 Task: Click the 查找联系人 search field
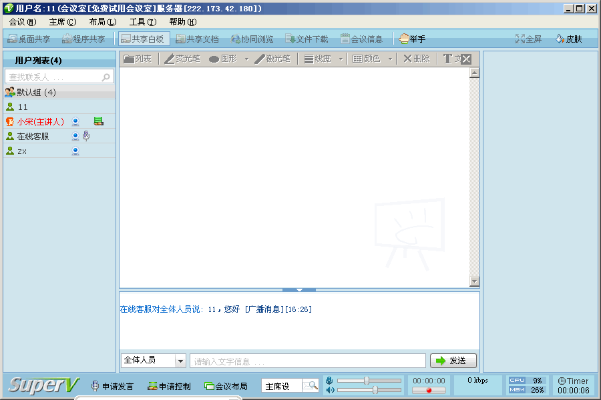(x=53, y=77)
